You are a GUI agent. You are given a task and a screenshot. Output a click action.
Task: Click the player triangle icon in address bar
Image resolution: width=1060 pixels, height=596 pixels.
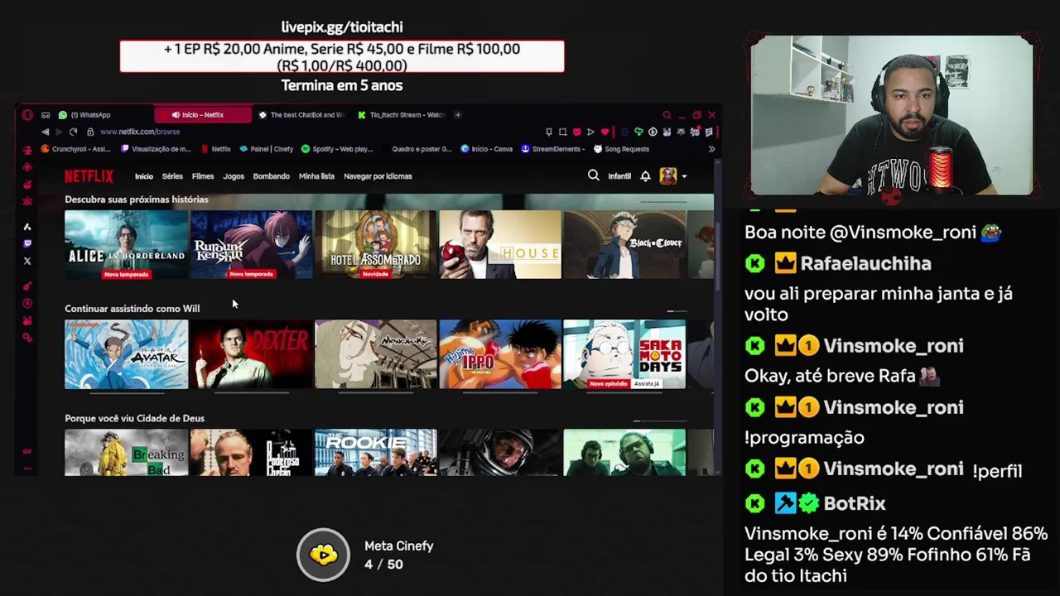(x=590, y=132)
